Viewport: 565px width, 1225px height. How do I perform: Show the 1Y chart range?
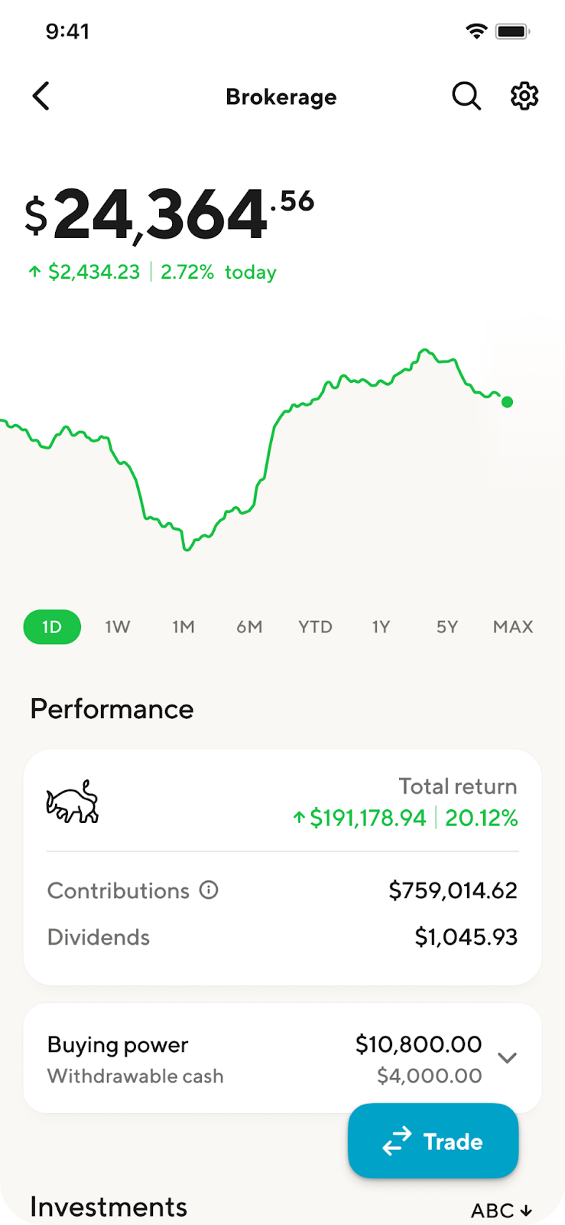click(381, 627)
